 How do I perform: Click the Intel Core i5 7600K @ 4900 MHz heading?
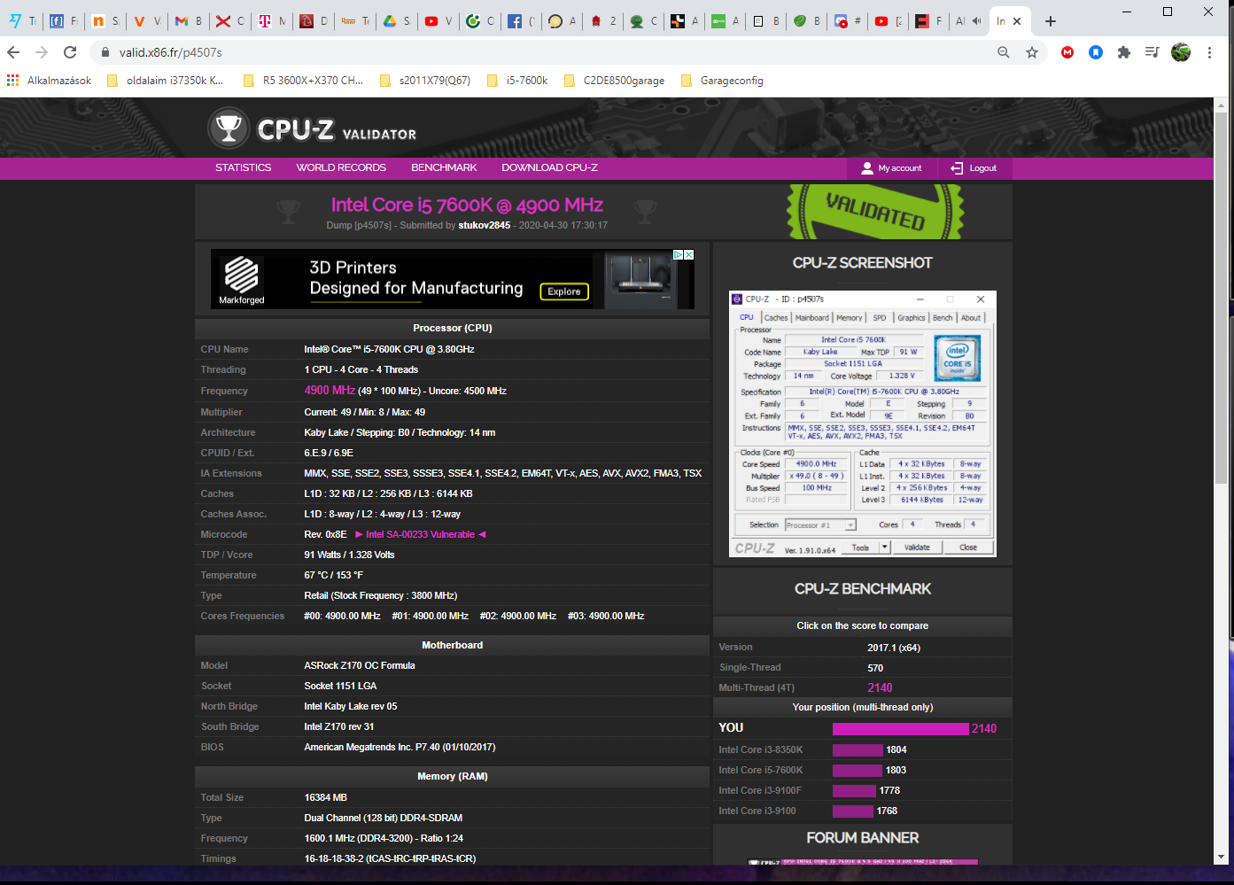click(x=467, y=206)
